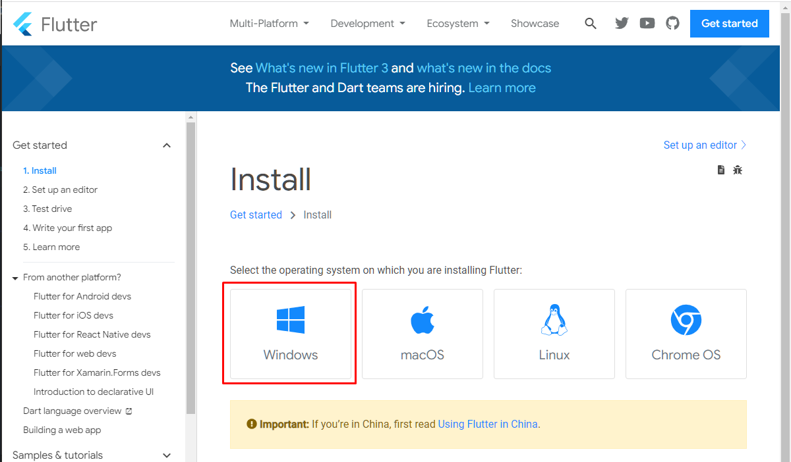Go to the Showcase page
Viewport: 791px width, 462px height.
click(x=535, y=24)
